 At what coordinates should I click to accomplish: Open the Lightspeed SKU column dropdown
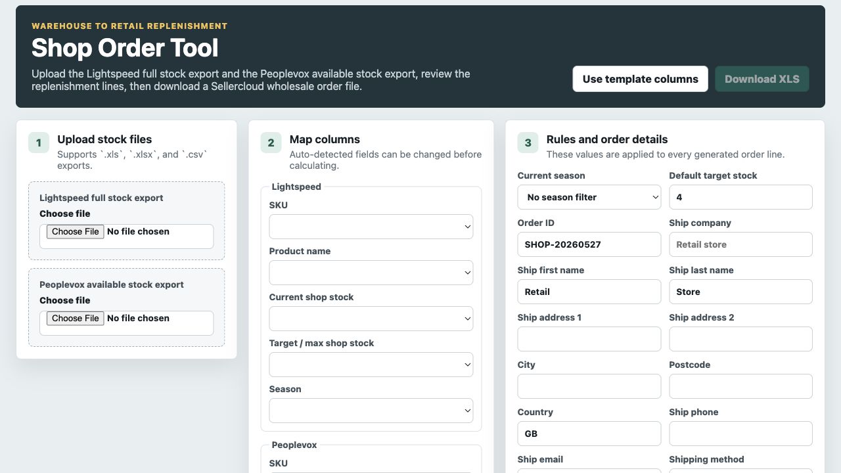point(371,227)
